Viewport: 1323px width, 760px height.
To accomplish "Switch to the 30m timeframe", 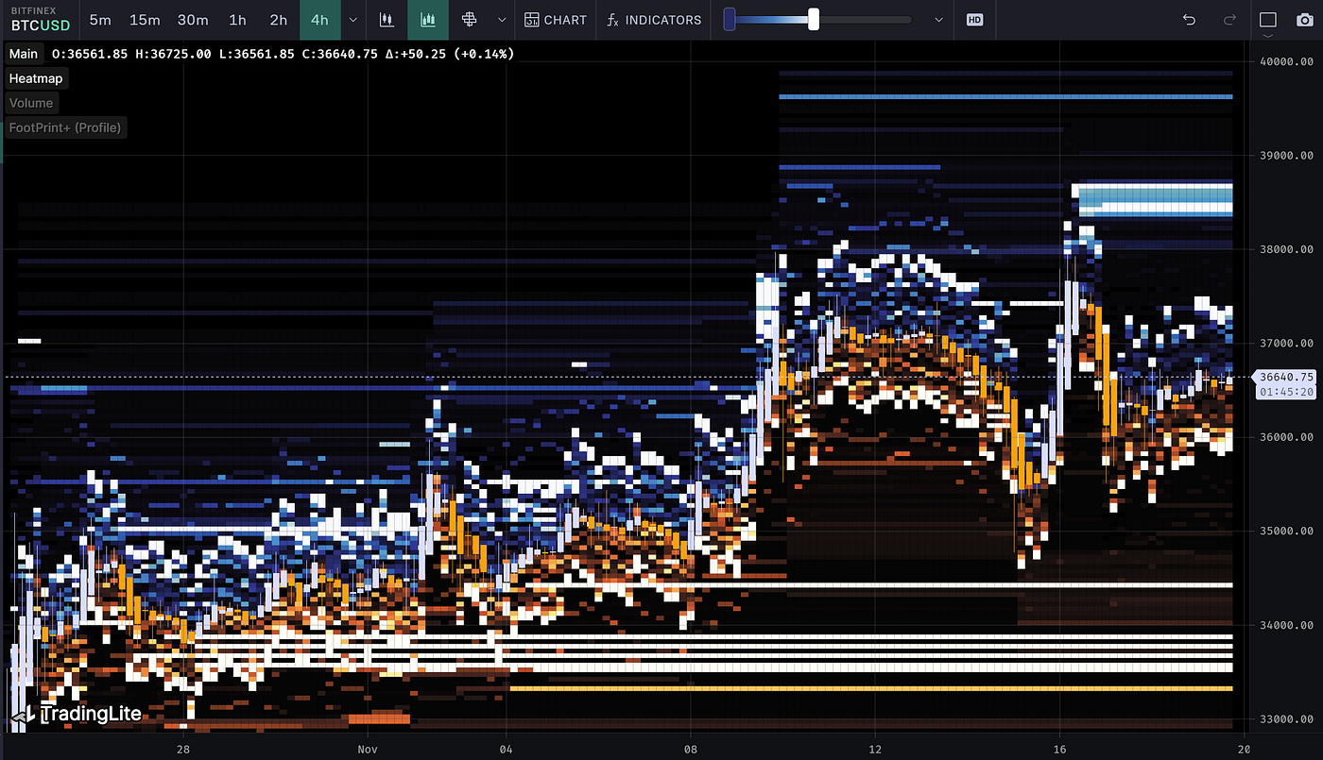I will click(x=193, y=20).
